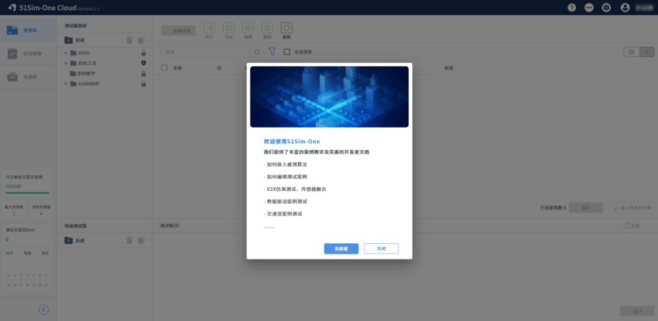Image resolution: width=658 pixels, height=321 pixels.
Task: Click the magnifier search button
Action: point(257,52)
